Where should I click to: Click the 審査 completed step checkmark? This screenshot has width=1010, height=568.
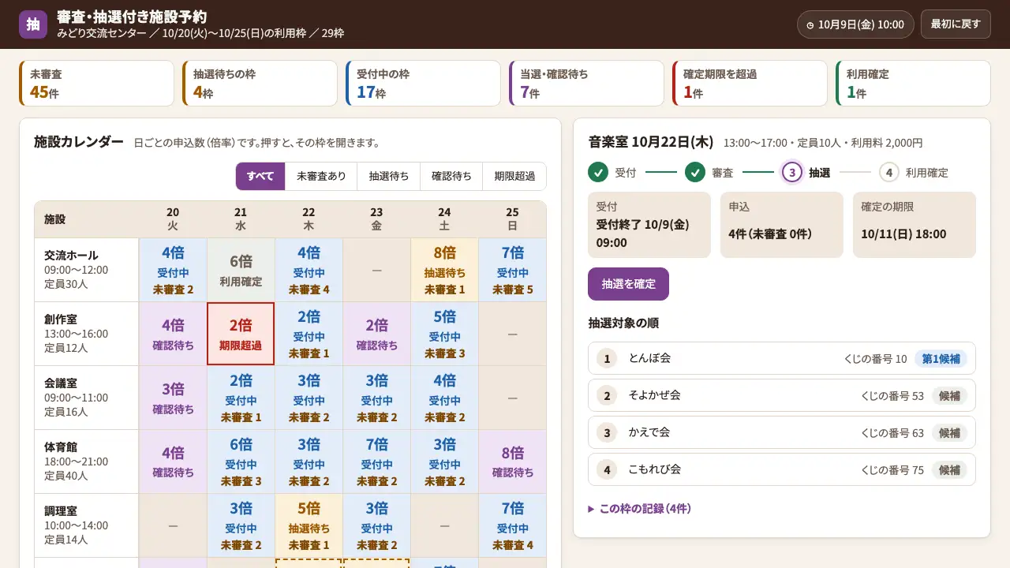pos(695,172)
